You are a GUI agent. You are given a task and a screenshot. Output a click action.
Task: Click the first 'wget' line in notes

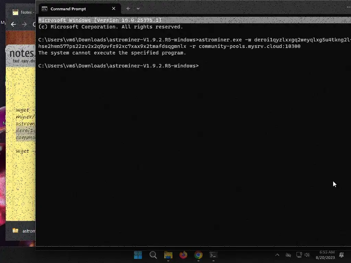pos(25,110)
